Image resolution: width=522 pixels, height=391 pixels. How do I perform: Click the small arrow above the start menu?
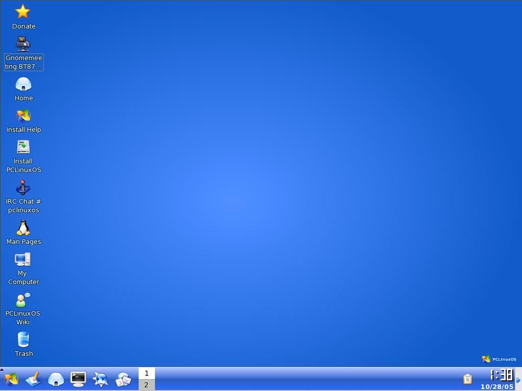click(x=2, y=370)
